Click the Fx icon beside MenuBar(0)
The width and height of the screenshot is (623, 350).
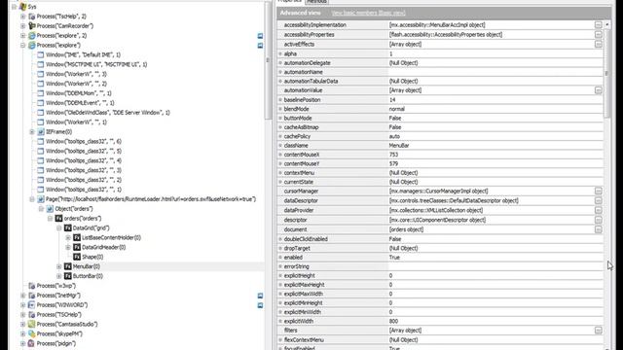click(x=68, y=266)
